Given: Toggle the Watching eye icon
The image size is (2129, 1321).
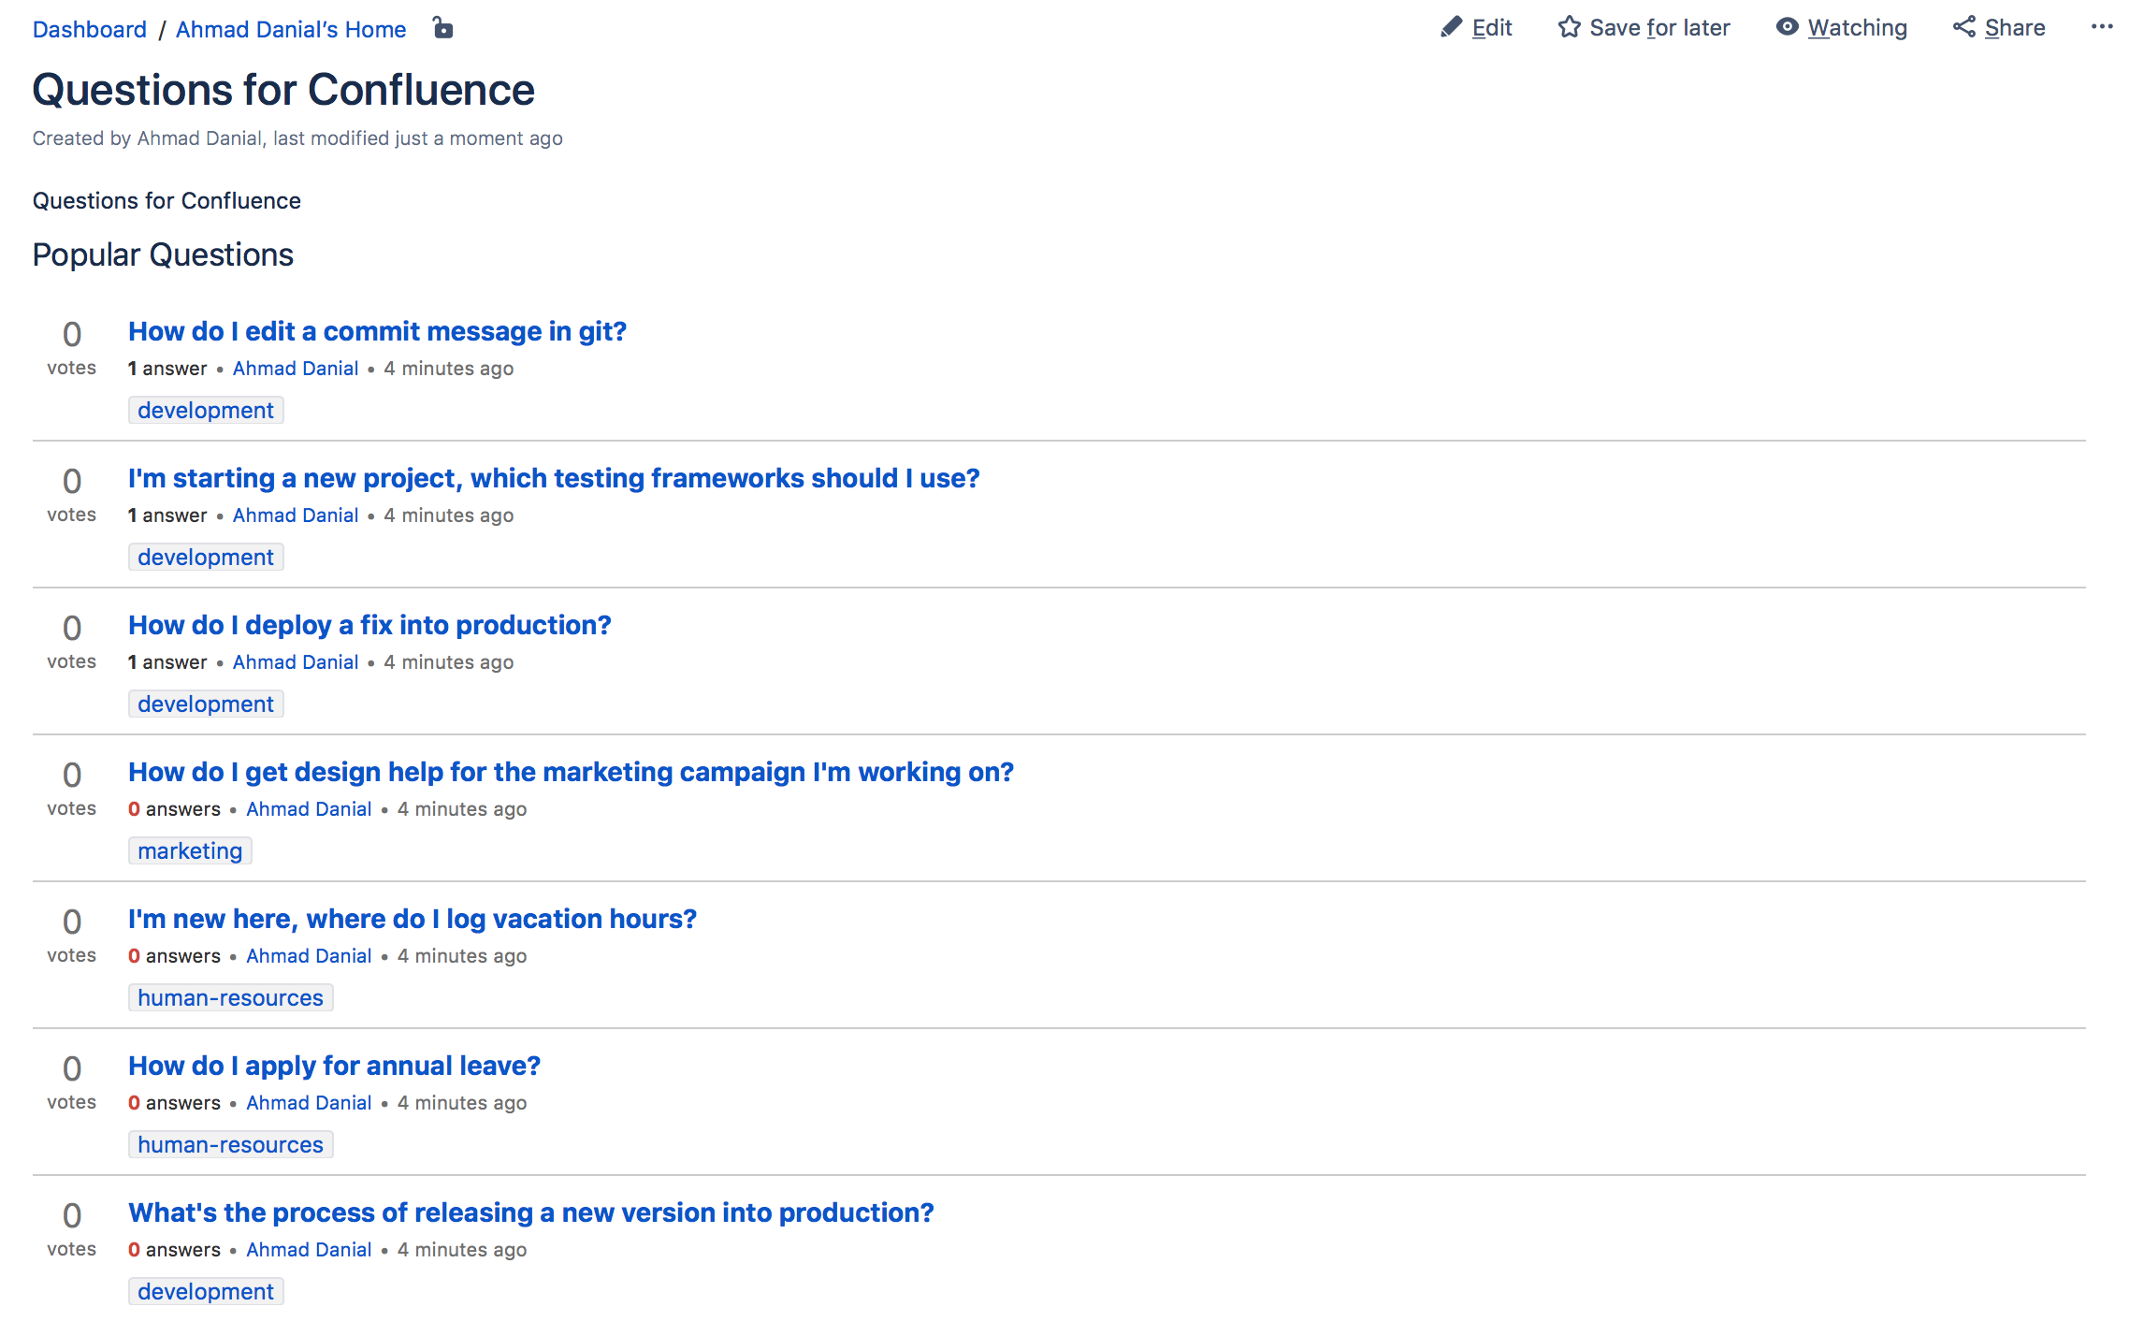Looking at the screenshot, I should tap(1787, 27).
